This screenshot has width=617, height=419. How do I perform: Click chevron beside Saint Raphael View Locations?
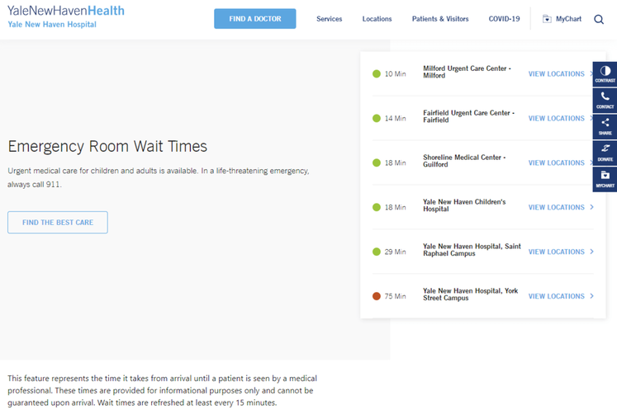coord(592,252)
